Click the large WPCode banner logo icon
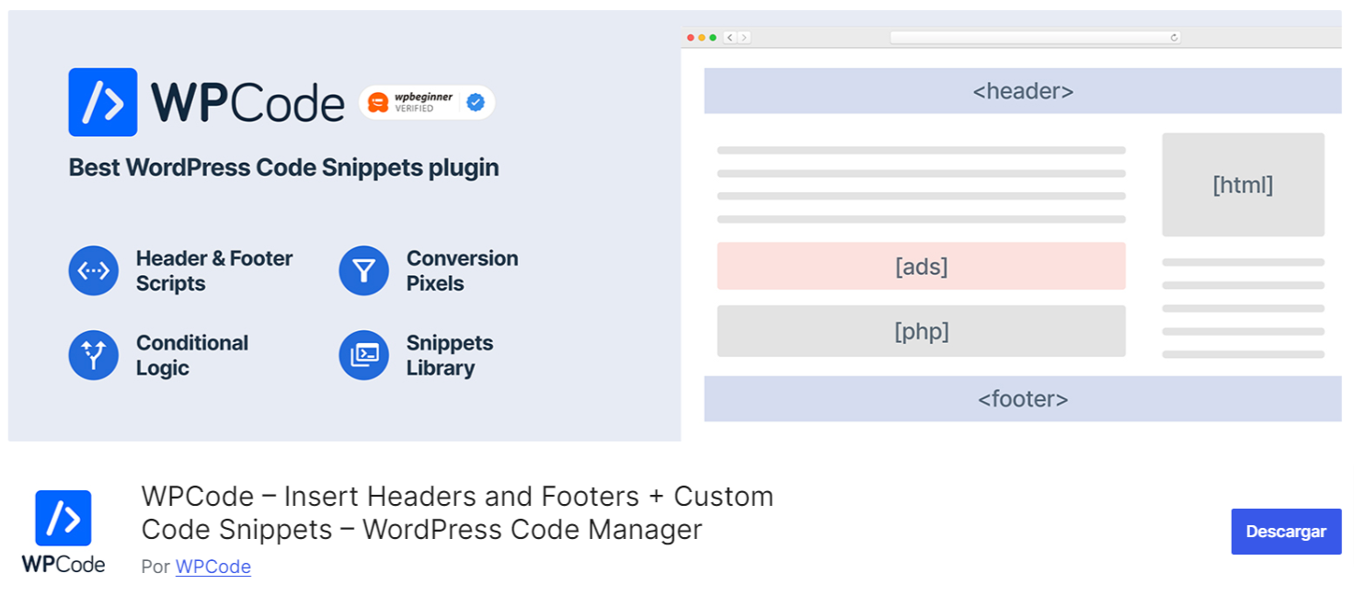This screenshot has height=596, width=1354. [x=102, y=102]
